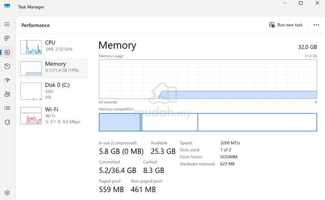This screenshot has width=325, height=200.
Task: Open the three-dots more options menu
Action: tap(316, 25)
